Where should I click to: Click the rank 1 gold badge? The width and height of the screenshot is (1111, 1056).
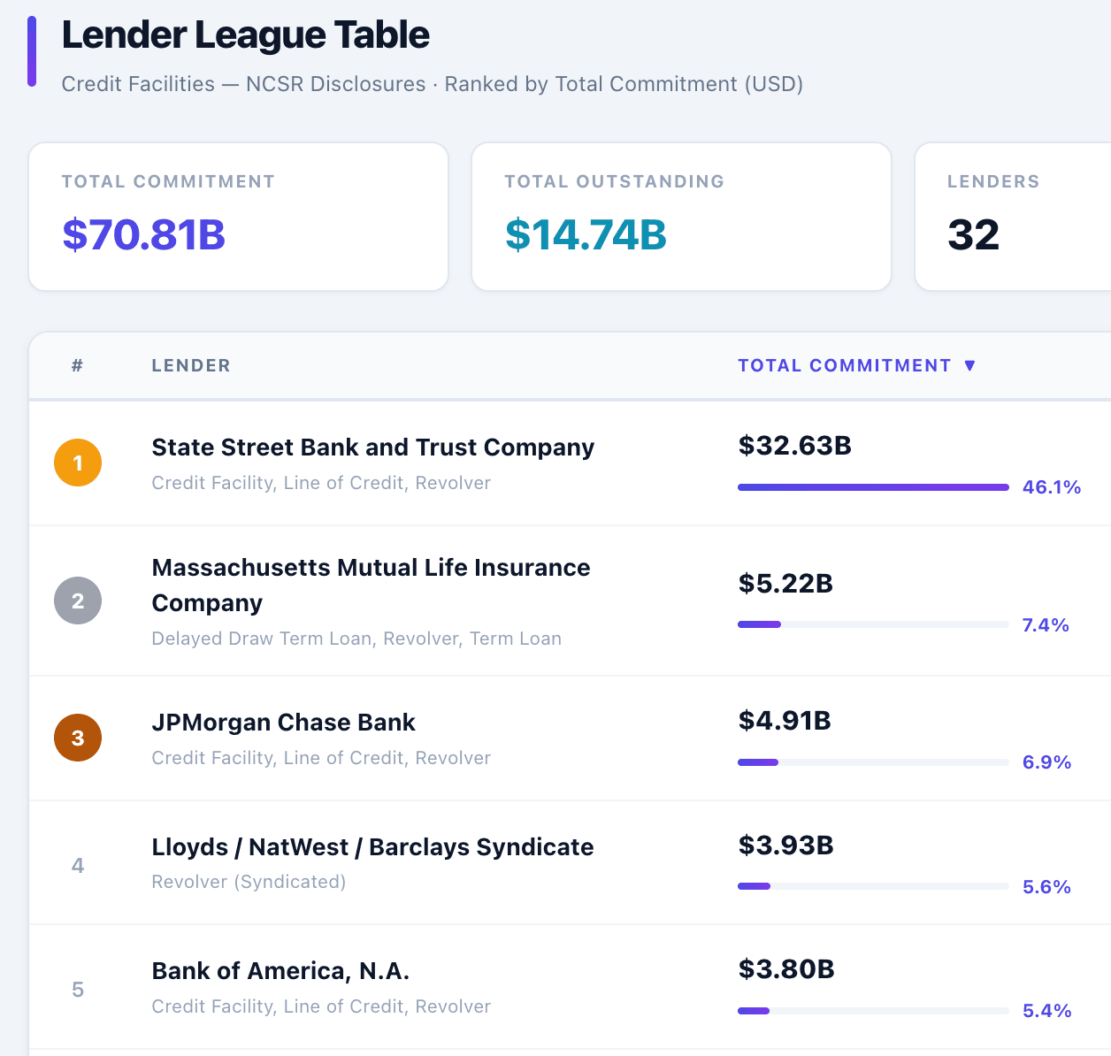click(x=78, y=463)
